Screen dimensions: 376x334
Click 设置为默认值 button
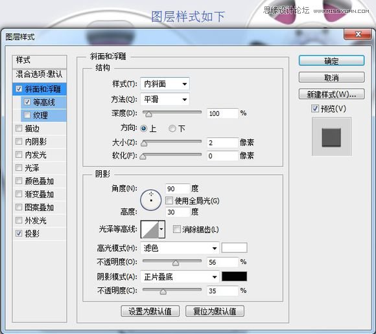(150, 311)
